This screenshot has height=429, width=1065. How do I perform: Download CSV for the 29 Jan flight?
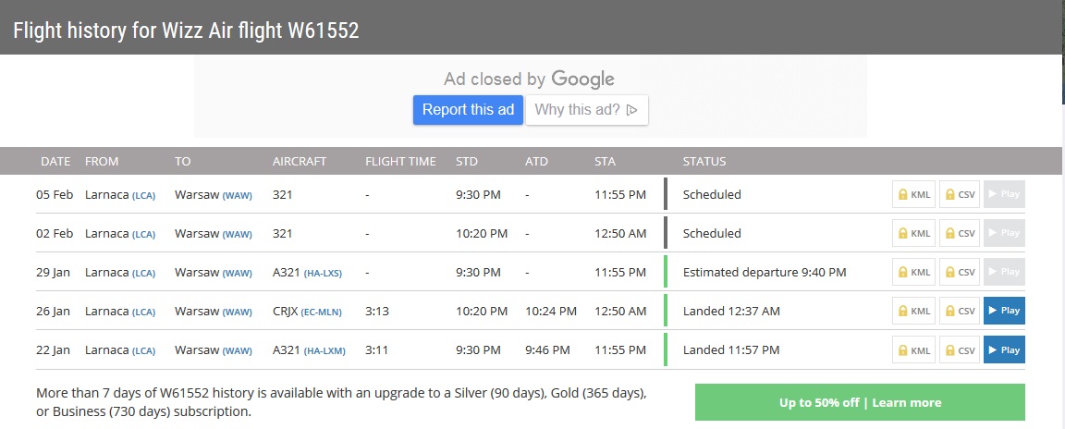pyautogui.click(x=960, y=272)
